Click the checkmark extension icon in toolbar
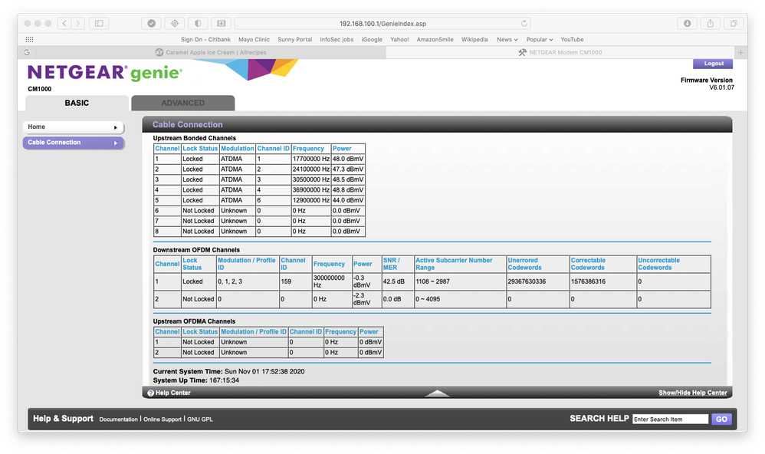Viewport: 765px width, 454px height. coord(152,24)
